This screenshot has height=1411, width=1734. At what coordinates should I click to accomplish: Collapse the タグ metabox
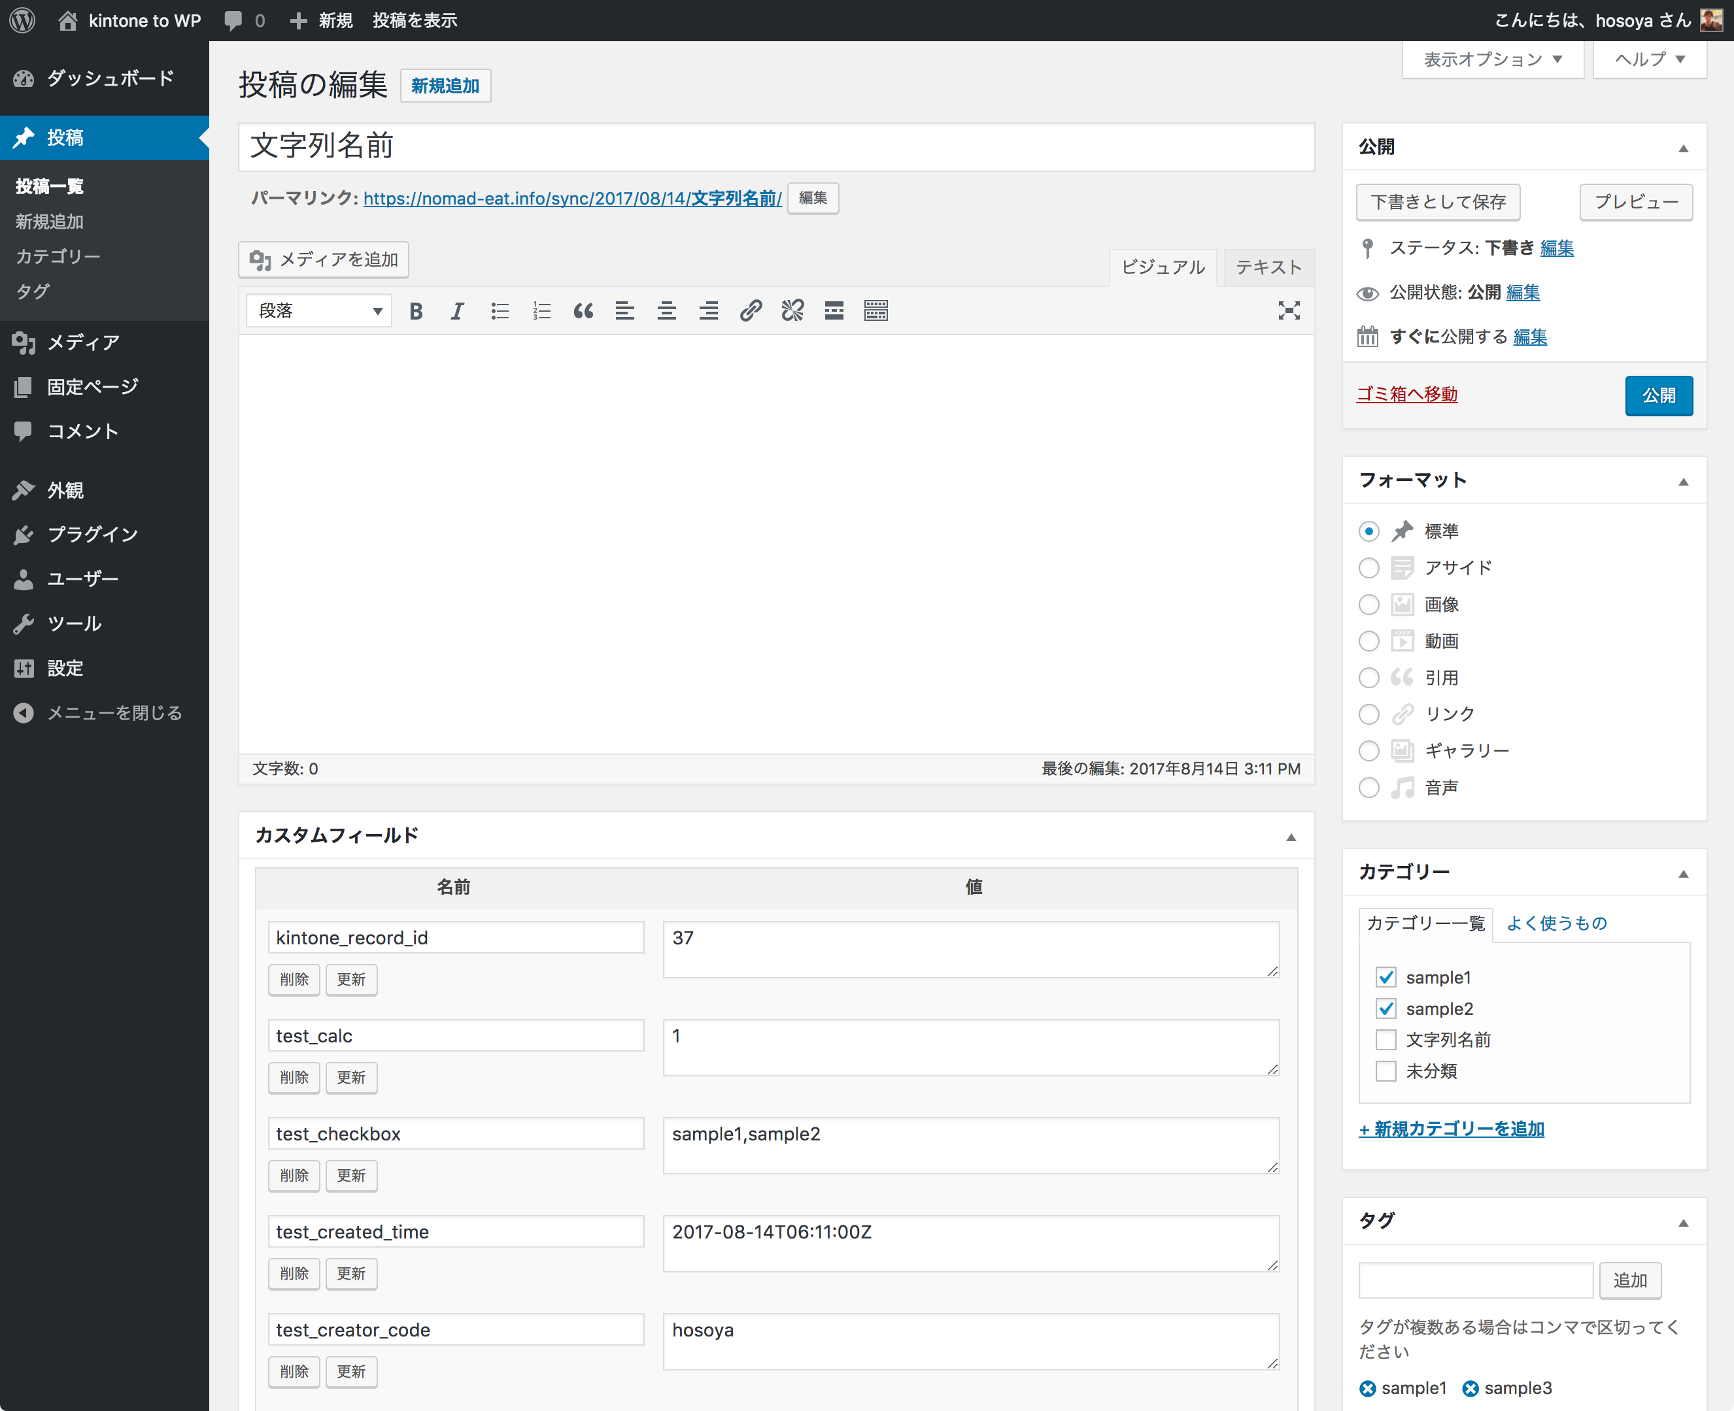[1684, 1222]
